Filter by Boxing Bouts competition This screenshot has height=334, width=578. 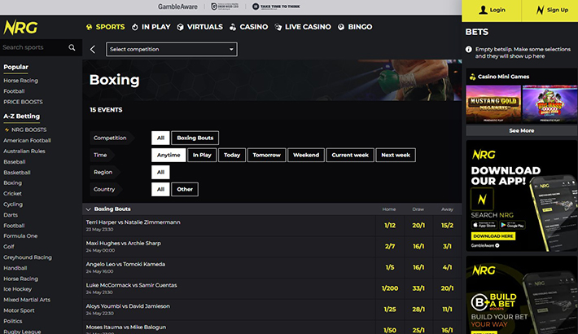coord(195,138)
